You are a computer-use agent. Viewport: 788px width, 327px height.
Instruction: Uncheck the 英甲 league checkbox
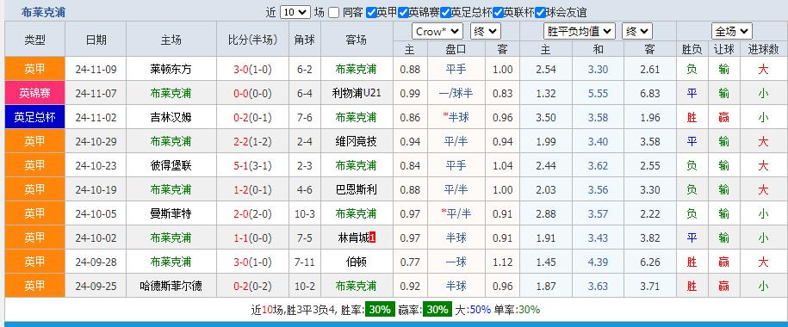point(371,13)
